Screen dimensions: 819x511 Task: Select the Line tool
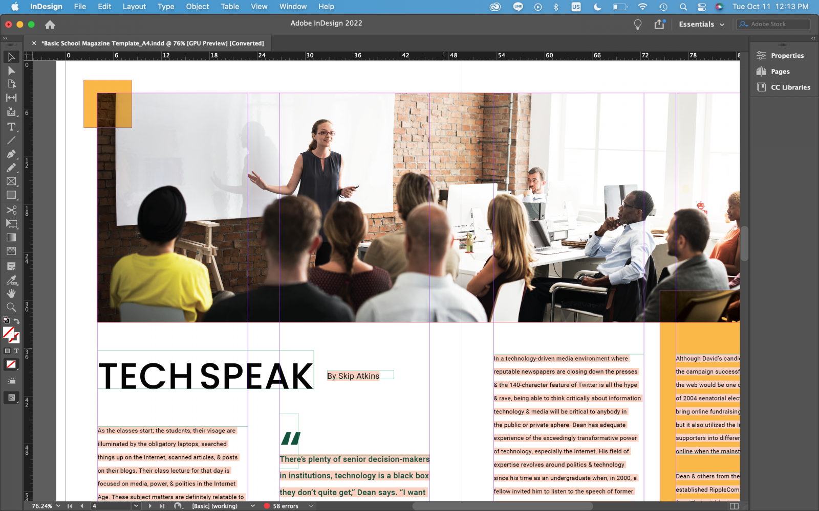point(11,140)
